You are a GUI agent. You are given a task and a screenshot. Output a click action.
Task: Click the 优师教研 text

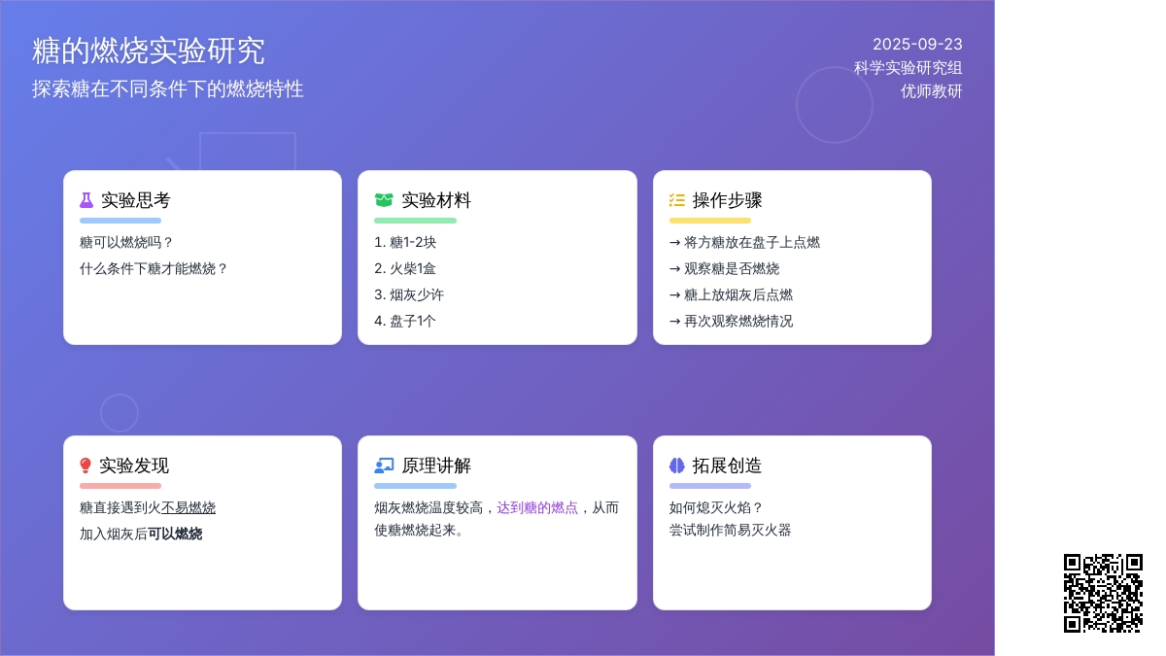tap(931, 91)
